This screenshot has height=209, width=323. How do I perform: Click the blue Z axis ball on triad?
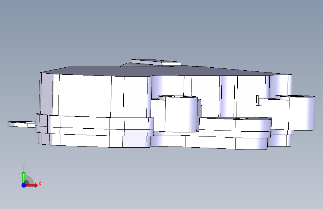(24, 185)
